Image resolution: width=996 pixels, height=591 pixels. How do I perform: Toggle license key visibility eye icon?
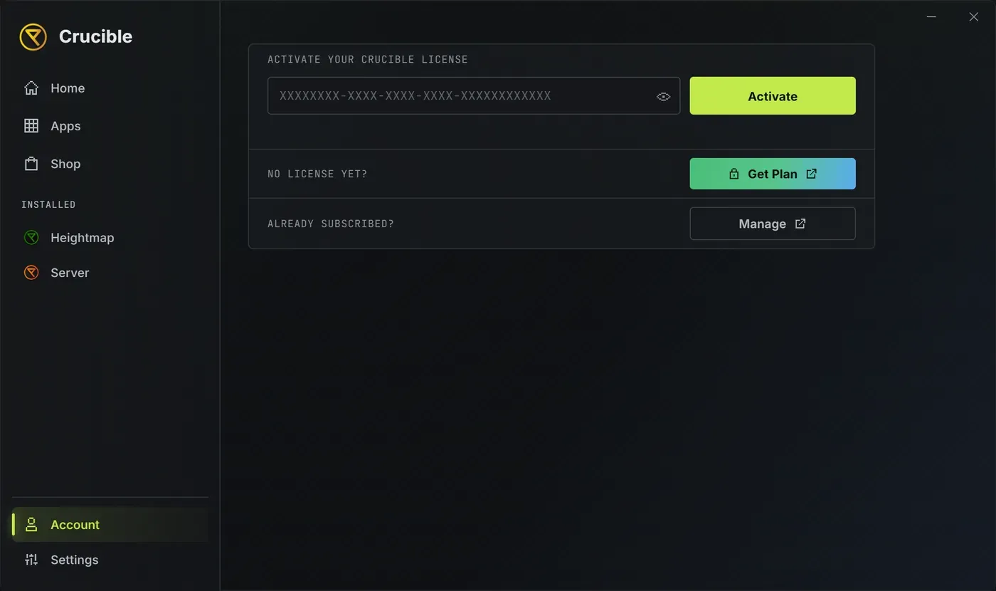663,97
